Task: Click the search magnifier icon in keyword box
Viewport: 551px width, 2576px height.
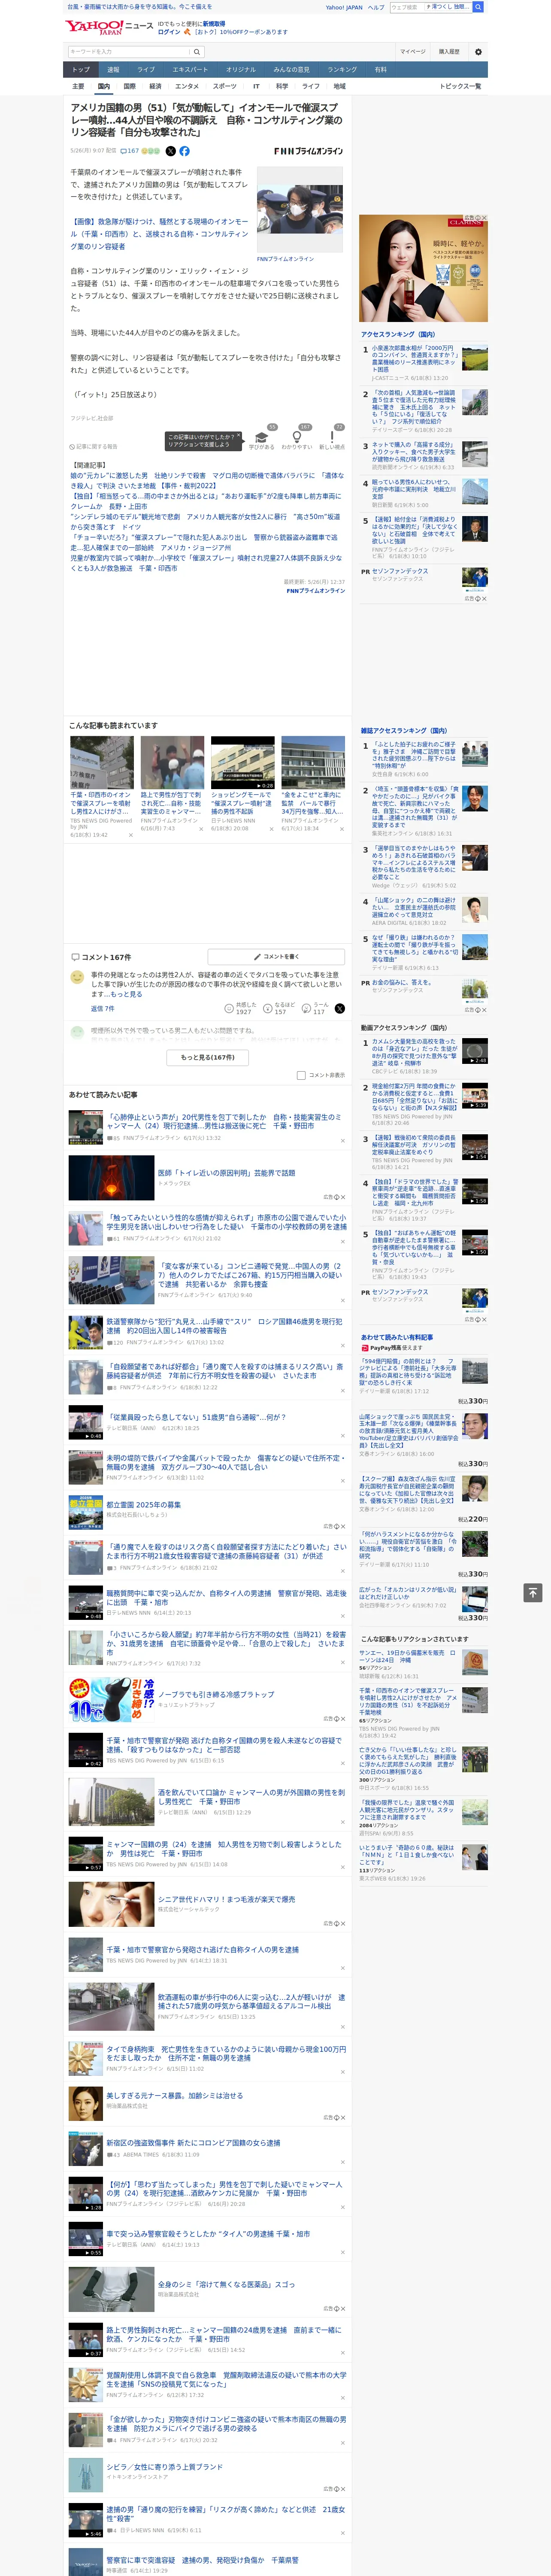Action: click(x=197, y=52)
